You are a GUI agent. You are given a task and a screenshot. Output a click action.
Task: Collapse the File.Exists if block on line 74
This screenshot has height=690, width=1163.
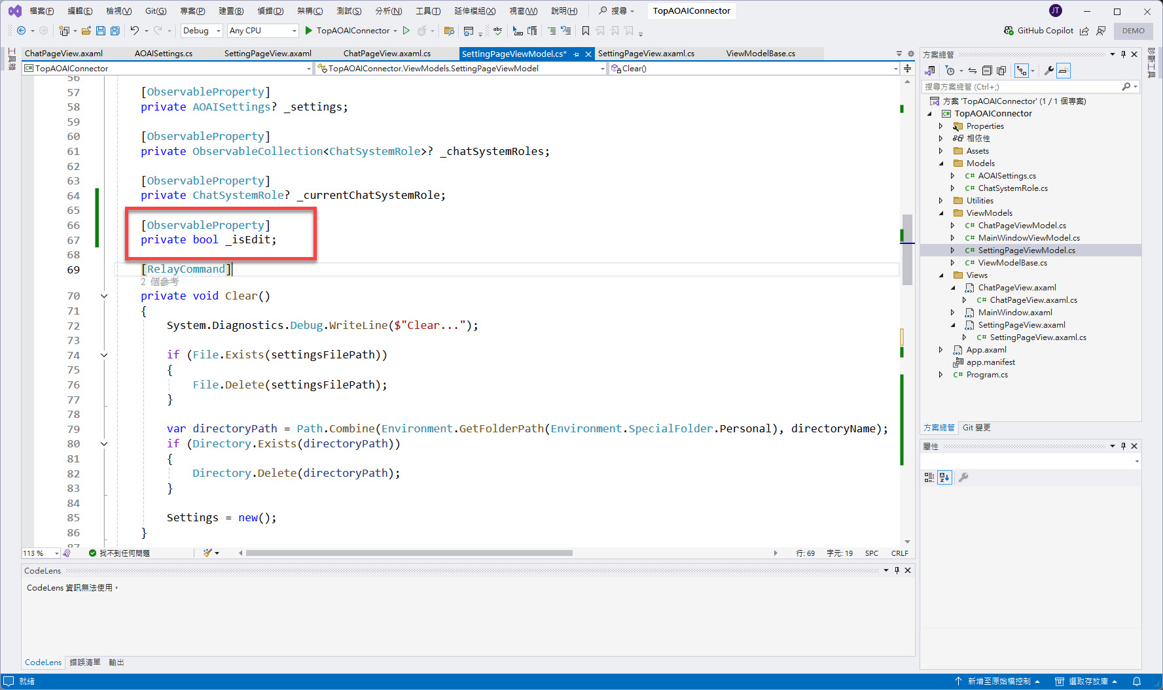click(104, 355)
